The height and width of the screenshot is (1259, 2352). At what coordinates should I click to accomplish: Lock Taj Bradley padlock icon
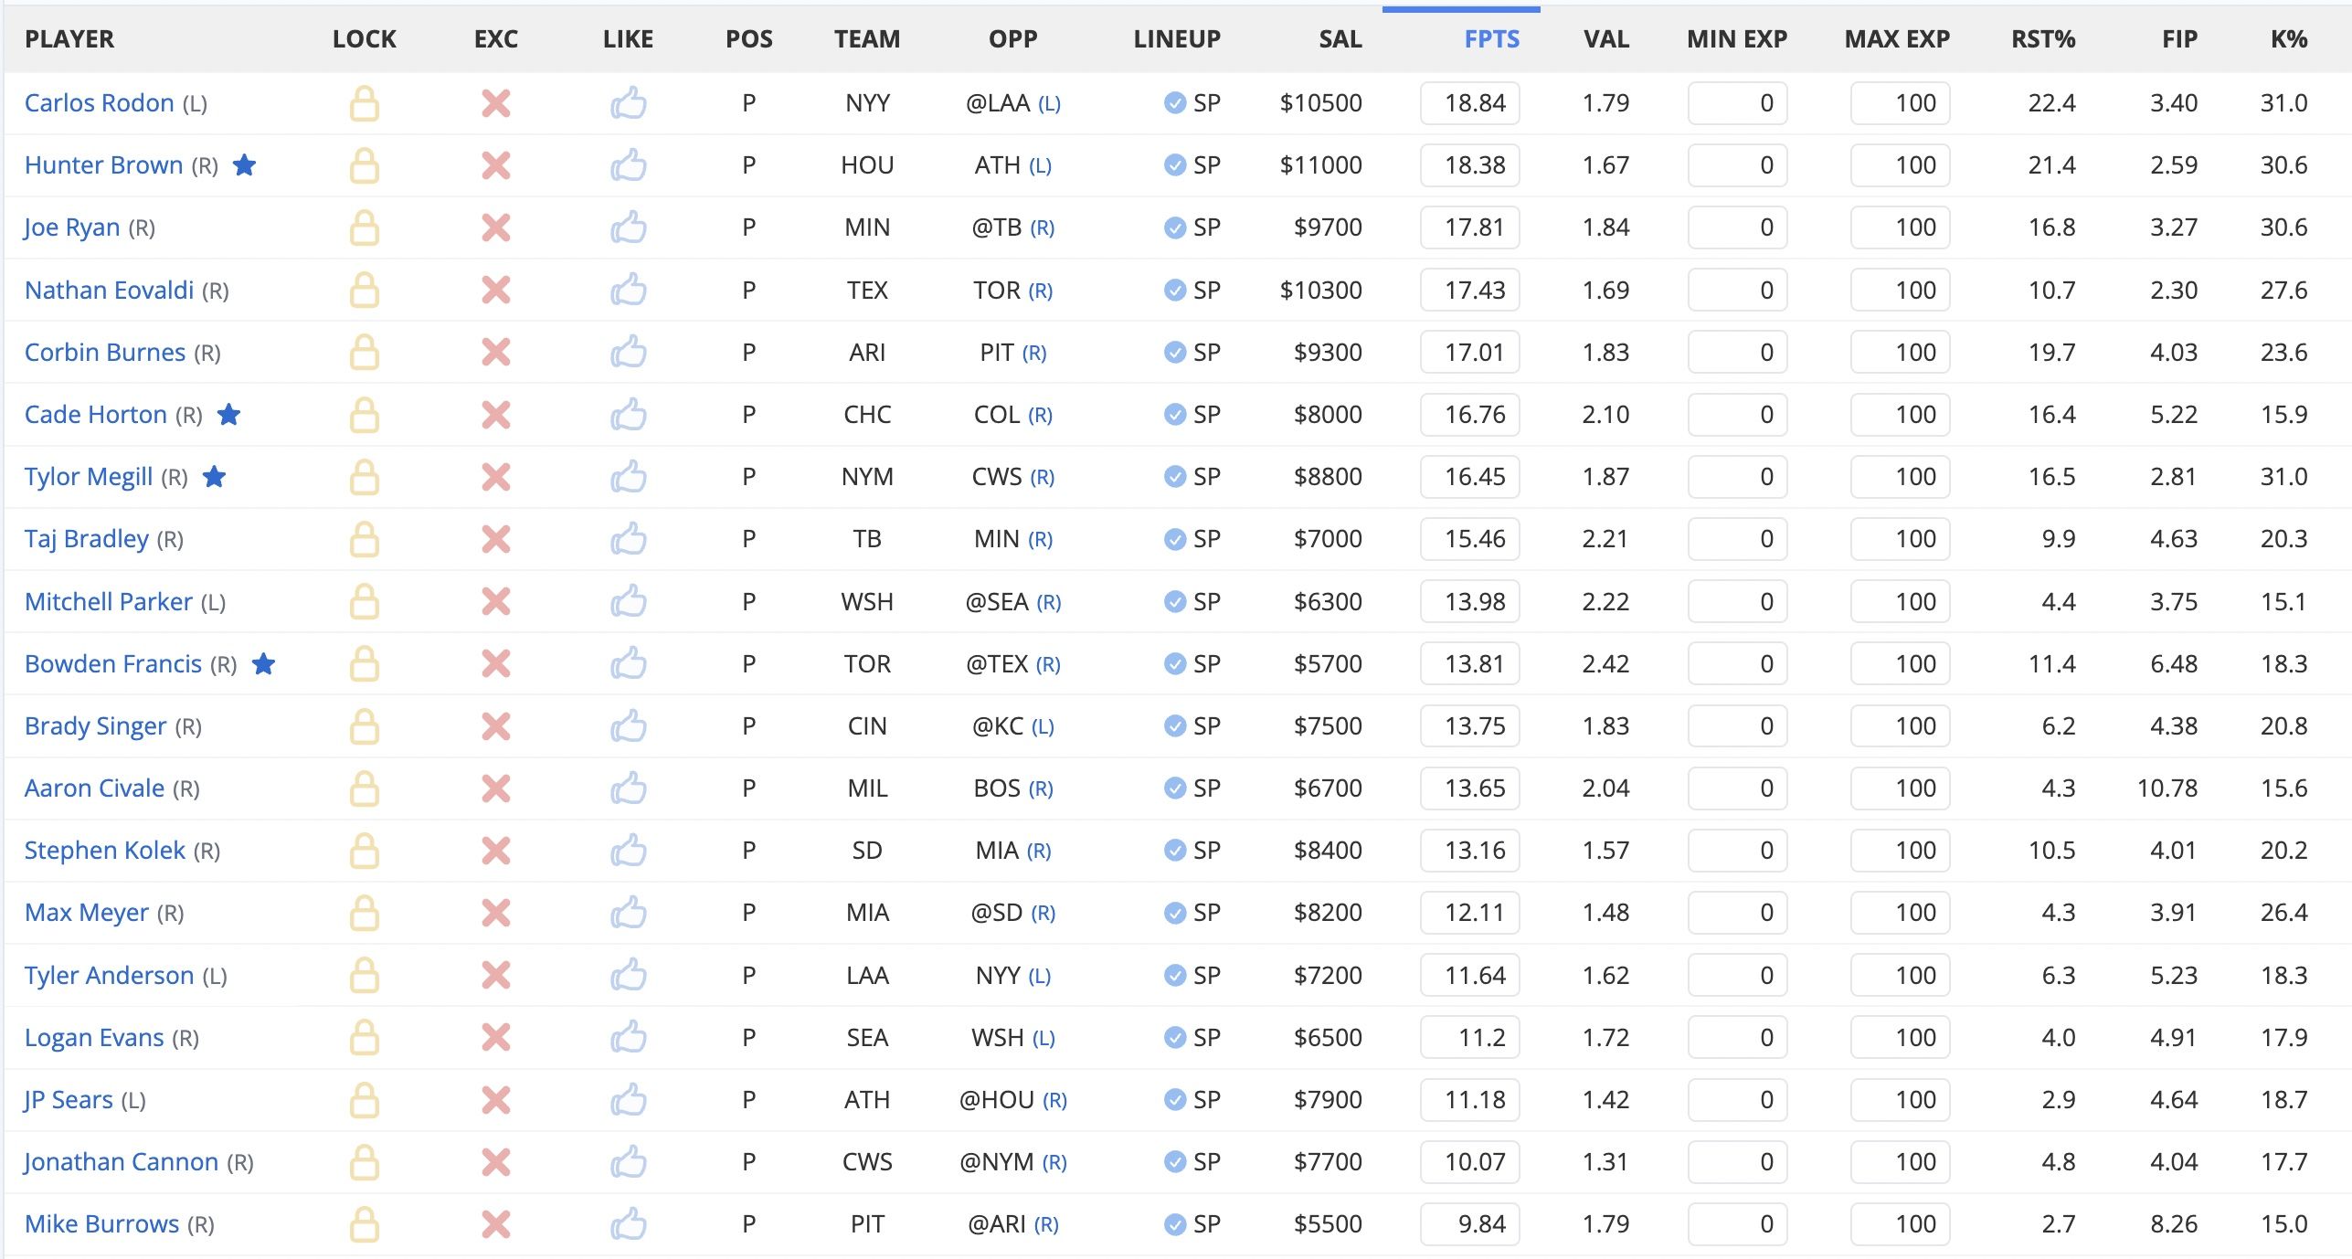coord(364,539)
